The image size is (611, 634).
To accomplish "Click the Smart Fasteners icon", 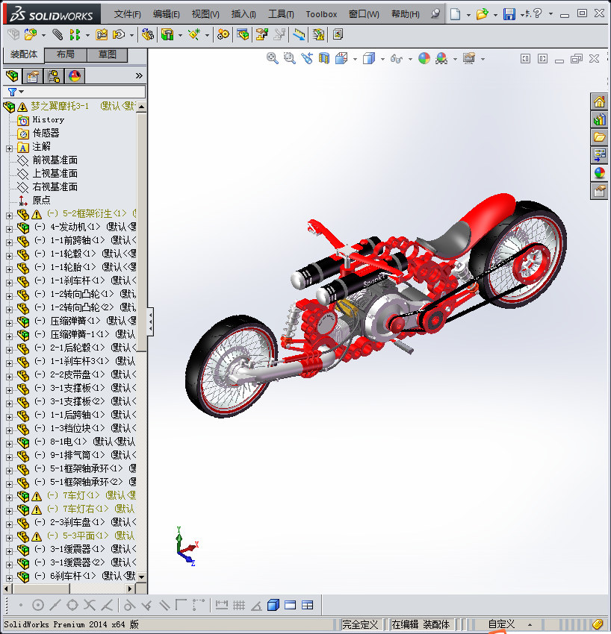I will point(102,35).
